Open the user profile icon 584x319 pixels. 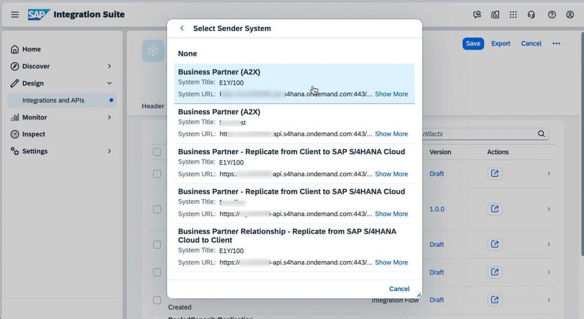click(x=570, y=14)
